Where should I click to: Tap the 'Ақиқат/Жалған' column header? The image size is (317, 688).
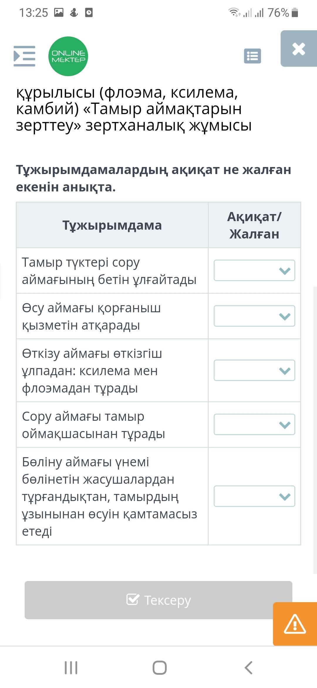pyautogui.click(x=254, y=225)
